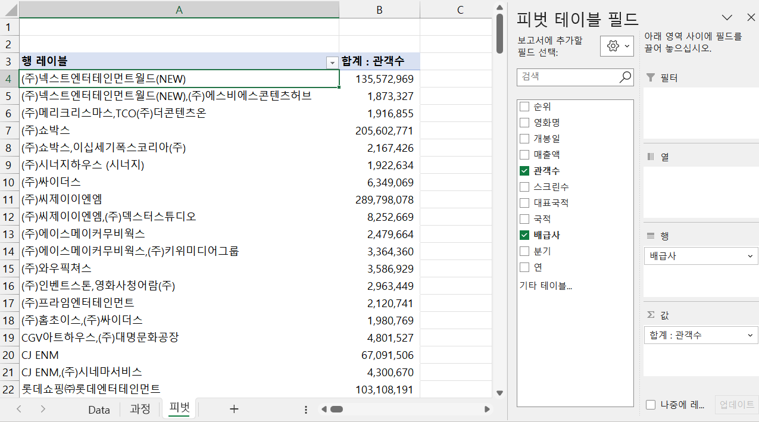
Task: Check the 스크린수 field checkbox
Action: [524, 187]
